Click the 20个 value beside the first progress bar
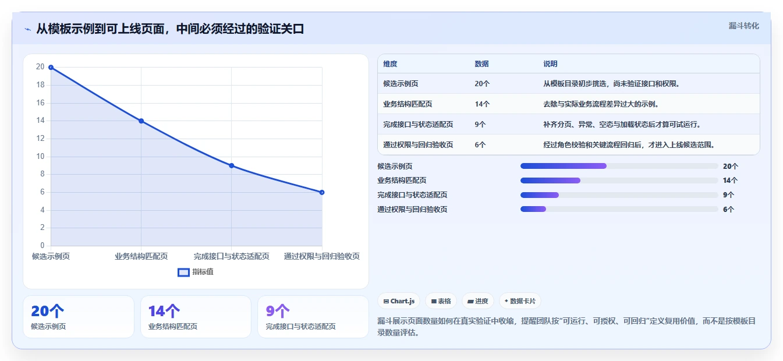This screenshot has width=783, height=361. [x=731, y=167]
